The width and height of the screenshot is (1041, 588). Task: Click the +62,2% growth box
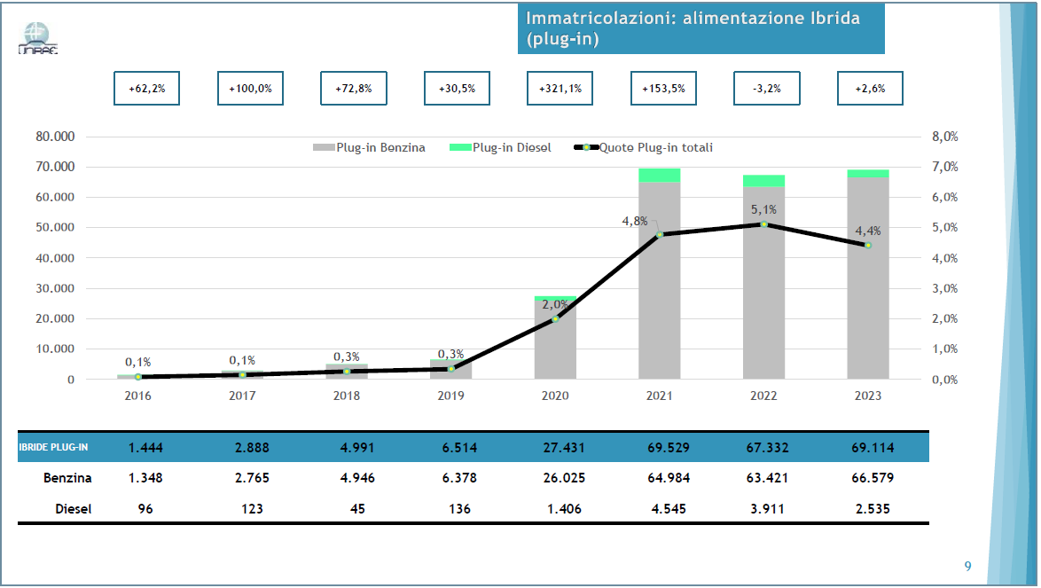(146, 89)
